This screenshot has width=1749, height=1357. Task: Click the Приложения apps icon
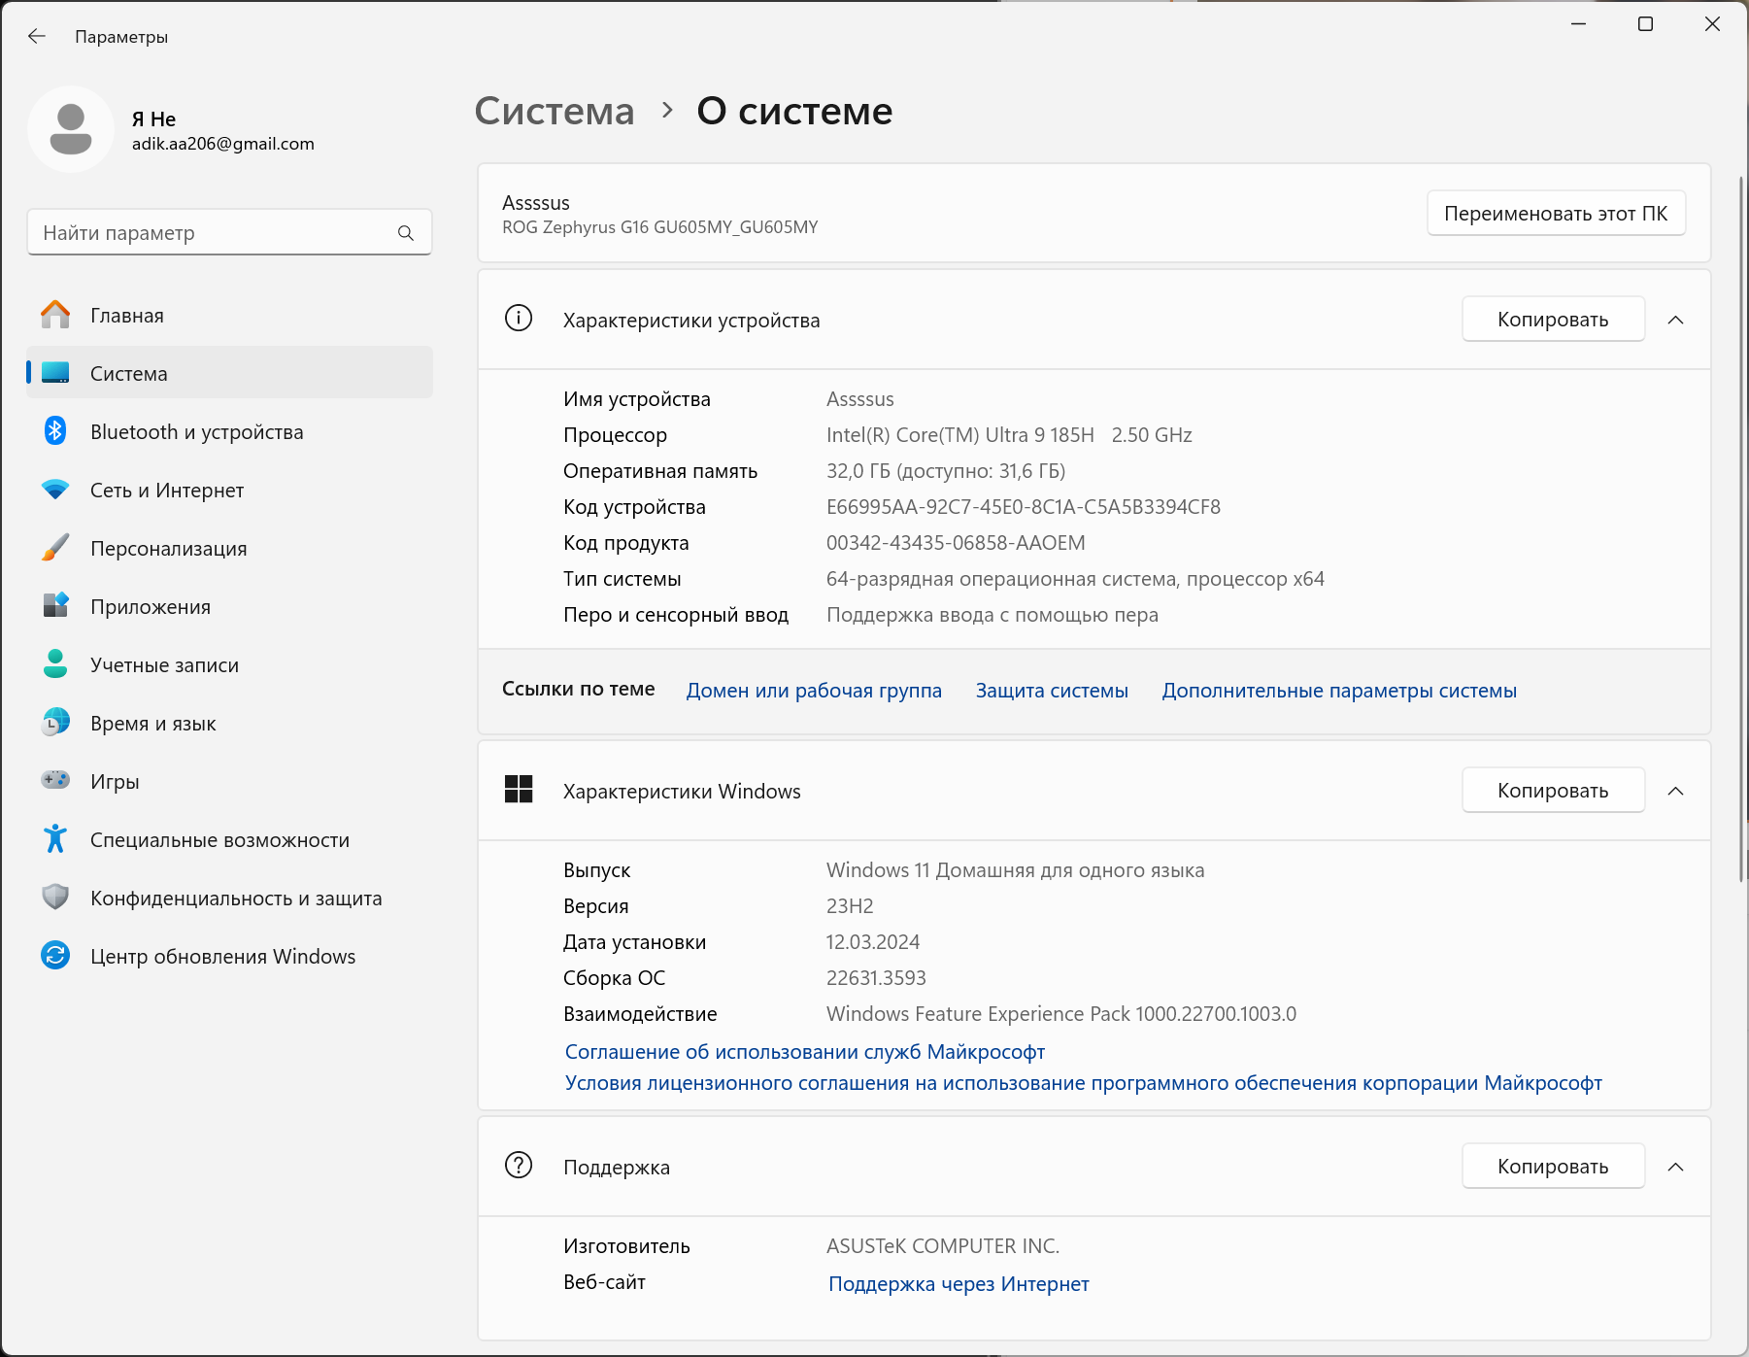pos(55,606)
